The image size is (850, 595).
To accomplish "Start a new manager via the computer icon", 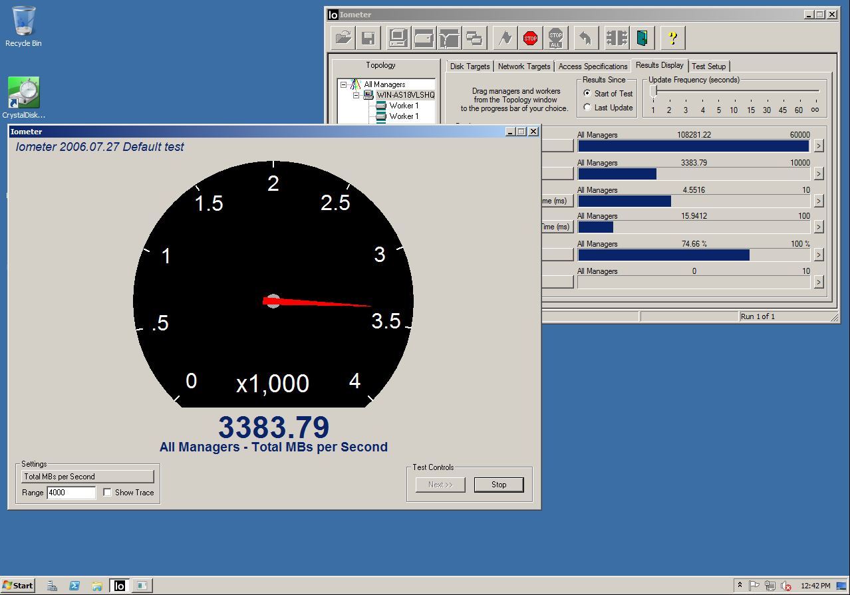I will 398,38.
